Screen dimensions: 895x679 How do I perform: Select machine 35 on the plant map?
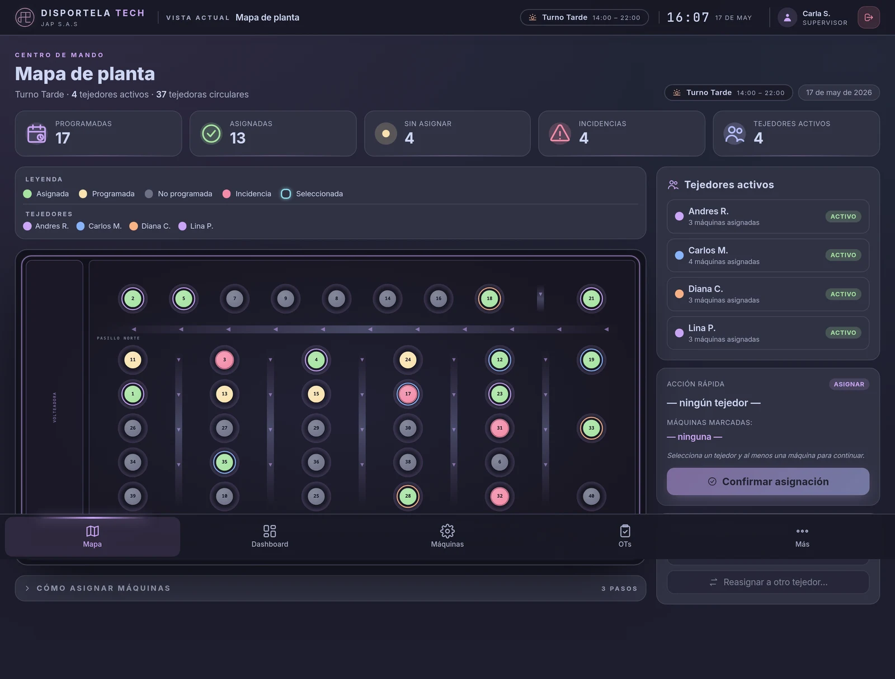224,462
